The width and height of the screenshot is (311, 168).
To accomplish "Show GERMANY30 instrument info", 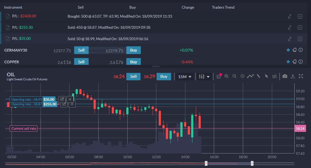I will pyautogui.click(x=301, y=50).
